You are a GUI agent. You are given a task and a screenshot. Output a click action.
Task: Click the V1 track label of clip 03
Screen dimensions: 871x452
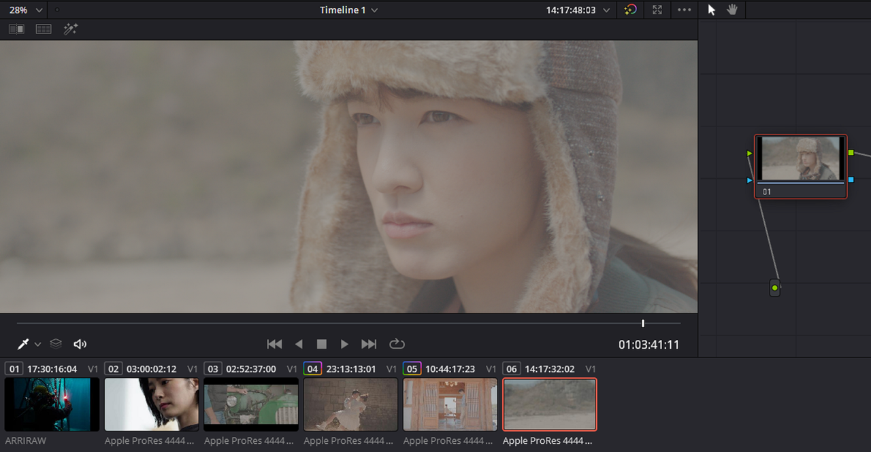[x=292, y=369]
